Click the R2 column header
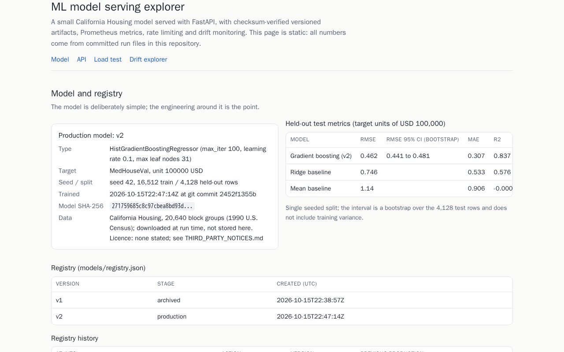This screenshot has height=352, width=564. pyautogui.click(x=497, y=139)
